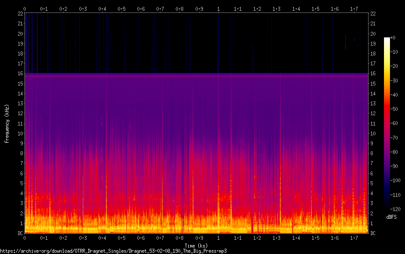Screen dimensions: 405x254
Task: Click the "Time (ks)" axis label
Action: pyautogui.click(x=196, y=246)
